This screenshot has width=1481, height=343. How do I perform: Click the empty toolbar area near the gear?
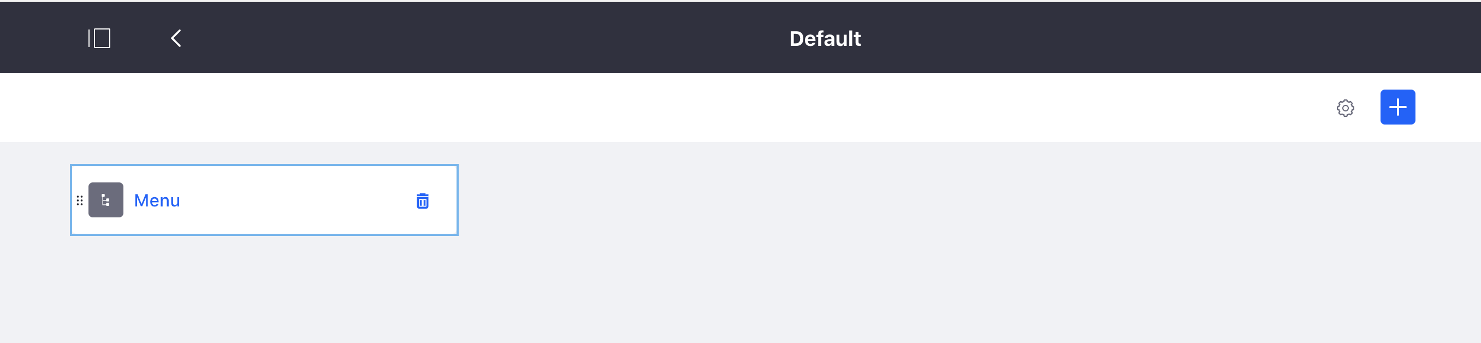tap(1265, 108)
